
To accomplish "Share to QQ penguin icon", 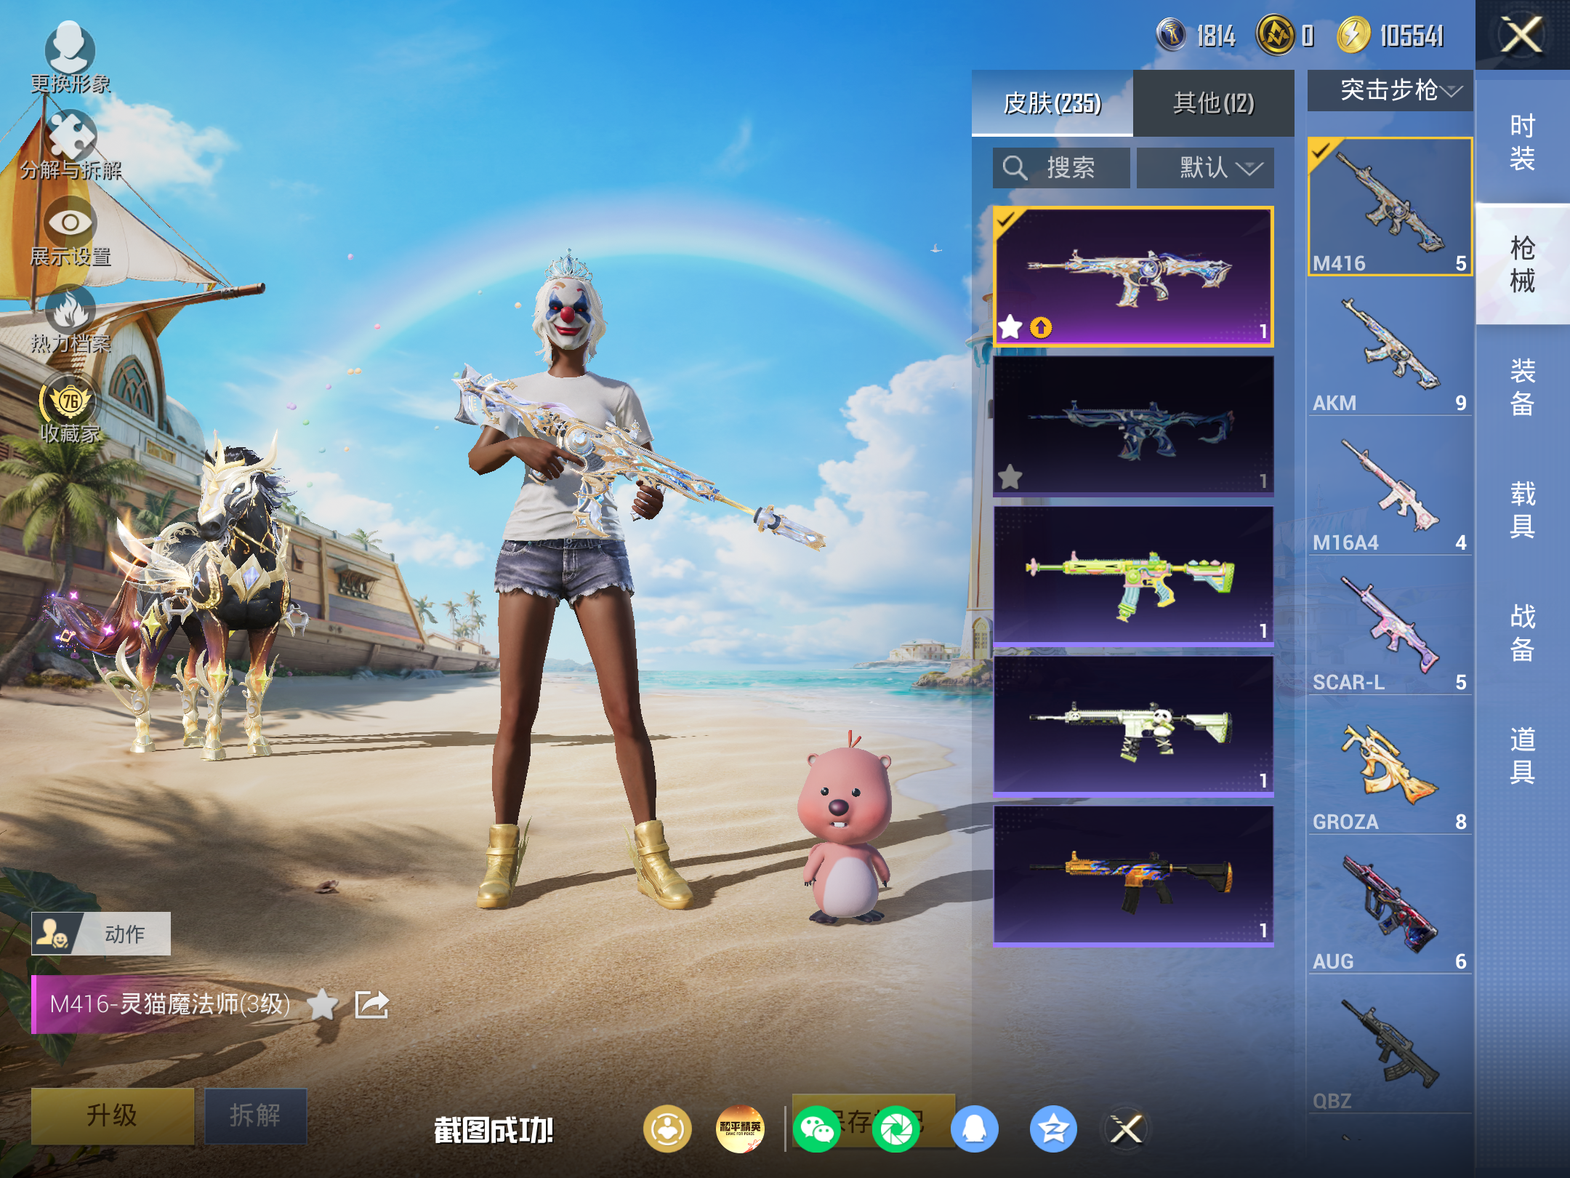I will 975,1129.
